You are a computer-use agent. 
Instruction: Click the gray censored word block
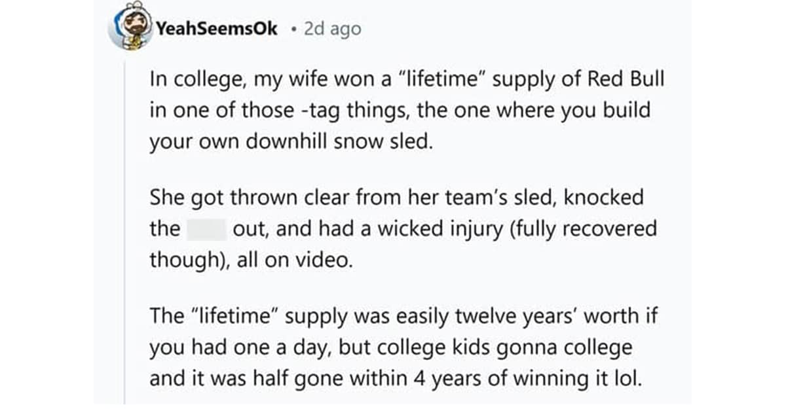(206, 229)
